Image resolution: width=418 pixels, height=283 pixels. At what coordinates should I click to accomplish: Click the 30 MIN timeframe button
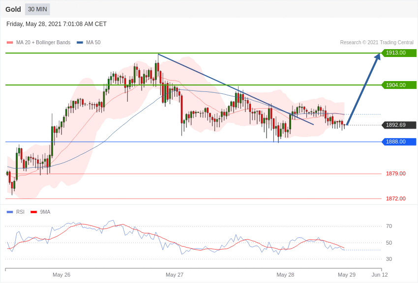(x=37, y=9)
